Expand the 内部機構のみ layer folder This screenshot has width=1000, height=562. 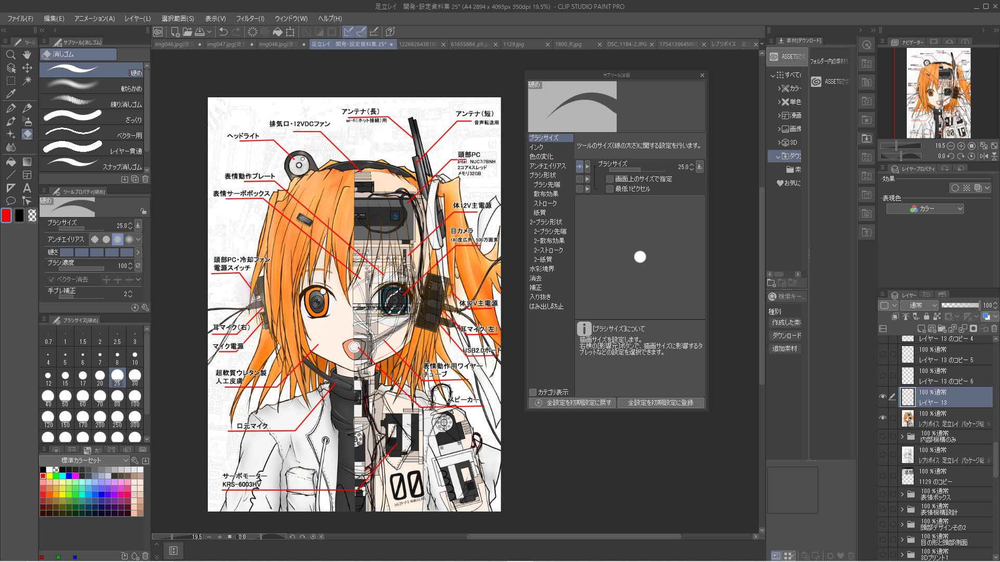point(902,436)
